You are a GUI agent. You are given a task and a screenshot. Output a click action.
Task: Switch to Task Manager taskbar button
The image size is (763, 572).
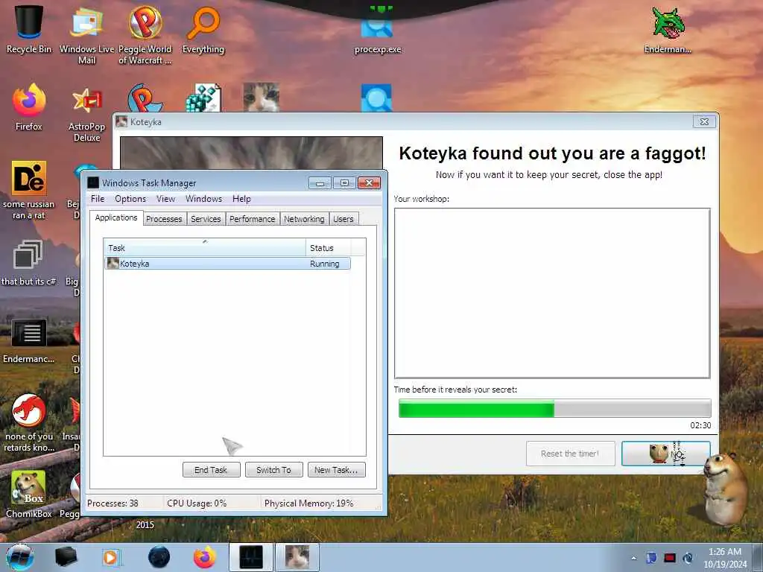[251, 557]
